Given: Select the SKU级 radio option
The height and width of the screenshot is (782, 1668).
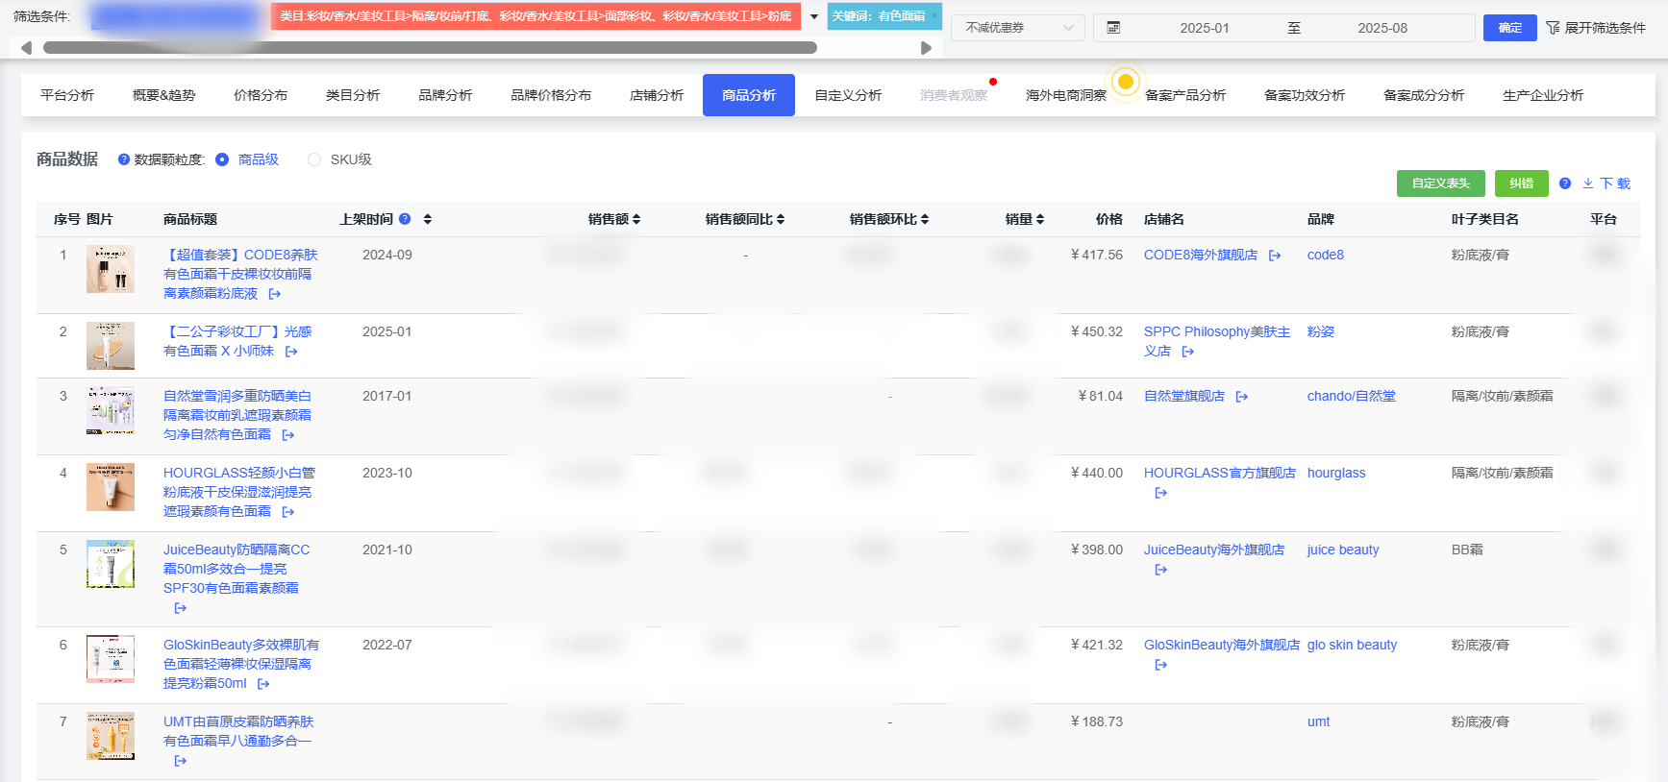Looking at the screenshot, I should (314, 159).
